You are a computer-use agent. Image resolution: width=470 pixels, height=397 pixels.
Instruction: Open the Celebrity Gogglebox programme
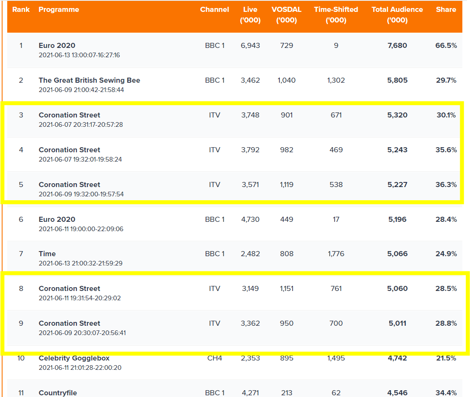[74, 358]
